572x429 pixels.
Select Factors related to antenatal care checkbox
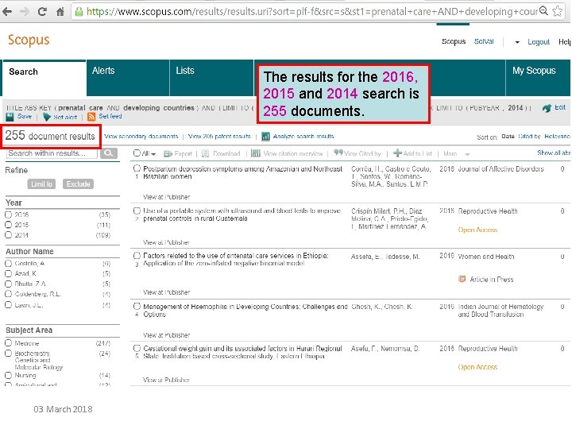137,255
